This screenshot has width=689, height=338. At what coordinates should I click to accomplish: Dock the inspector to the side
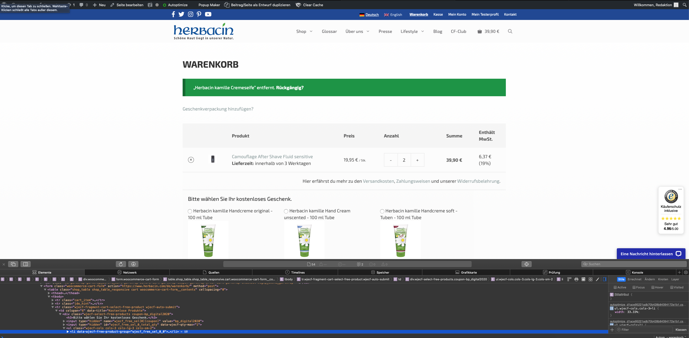(x=26, y=264)
